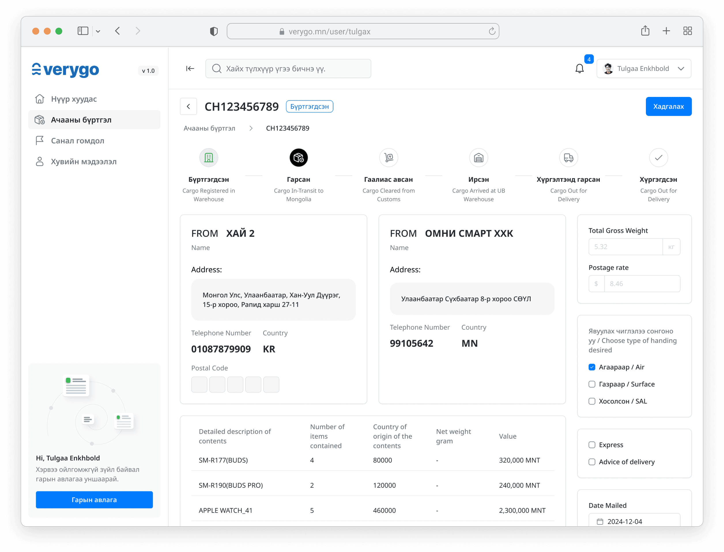The image size is (724, 552).
Task: Tick the Advice of delivery checkbox
Action: (x=592, y=462)
